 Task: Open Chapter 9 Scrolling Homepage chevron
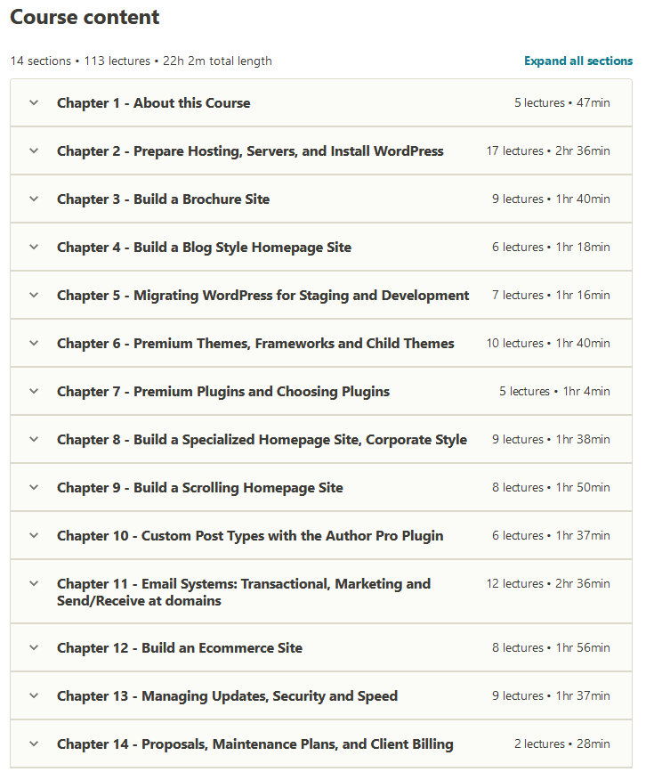tap(34, 487)
